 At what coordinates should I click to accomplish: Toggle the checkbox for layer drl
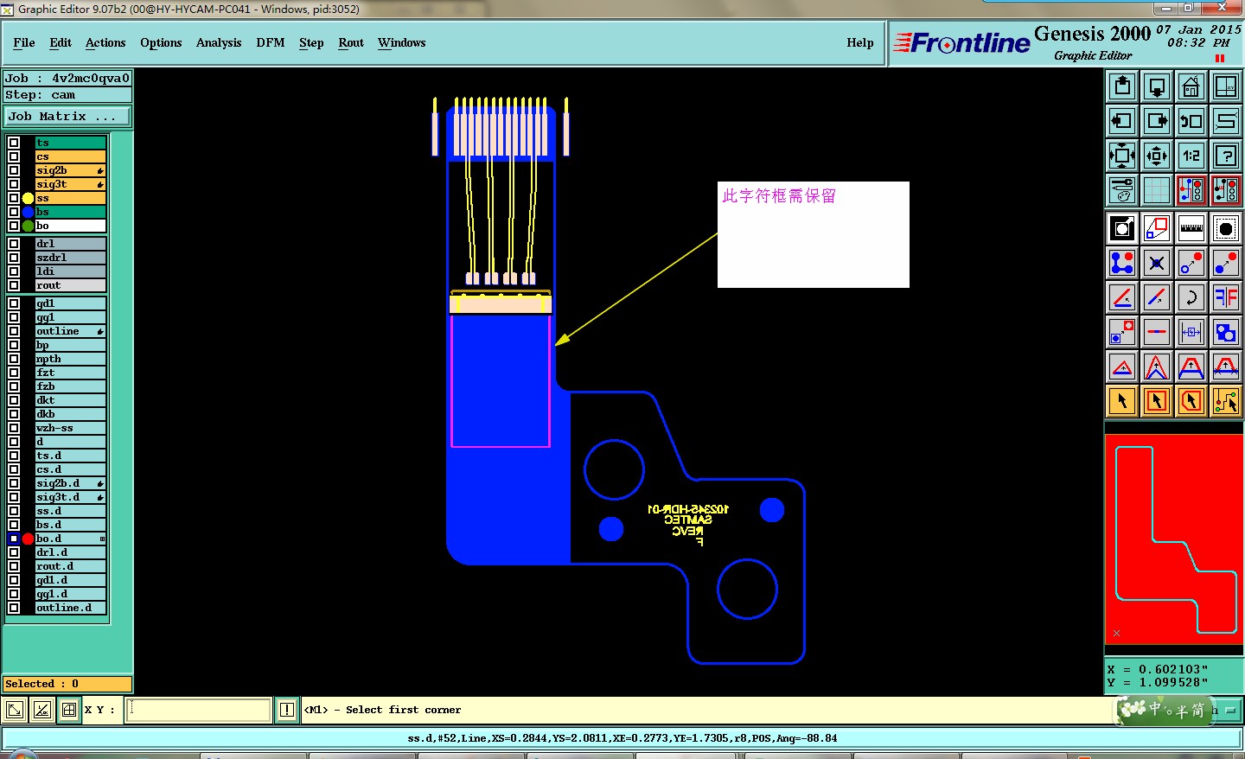[14, 244]
